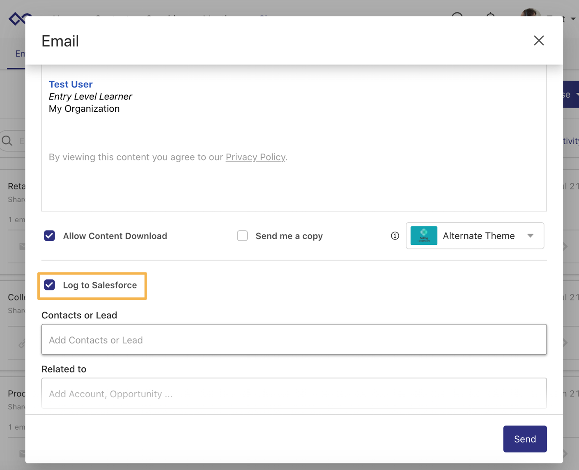Select the SolEng Healthcare theme thumbnail
The height and width of the screenshot is (470, 579).
coord(423,236)
